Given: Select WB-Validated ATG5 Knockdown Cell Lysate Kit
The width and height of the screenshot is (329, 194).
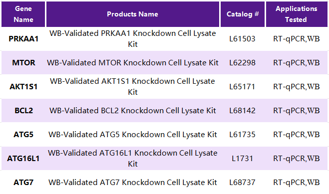Looking at the screenshot, I should [133, 134].
